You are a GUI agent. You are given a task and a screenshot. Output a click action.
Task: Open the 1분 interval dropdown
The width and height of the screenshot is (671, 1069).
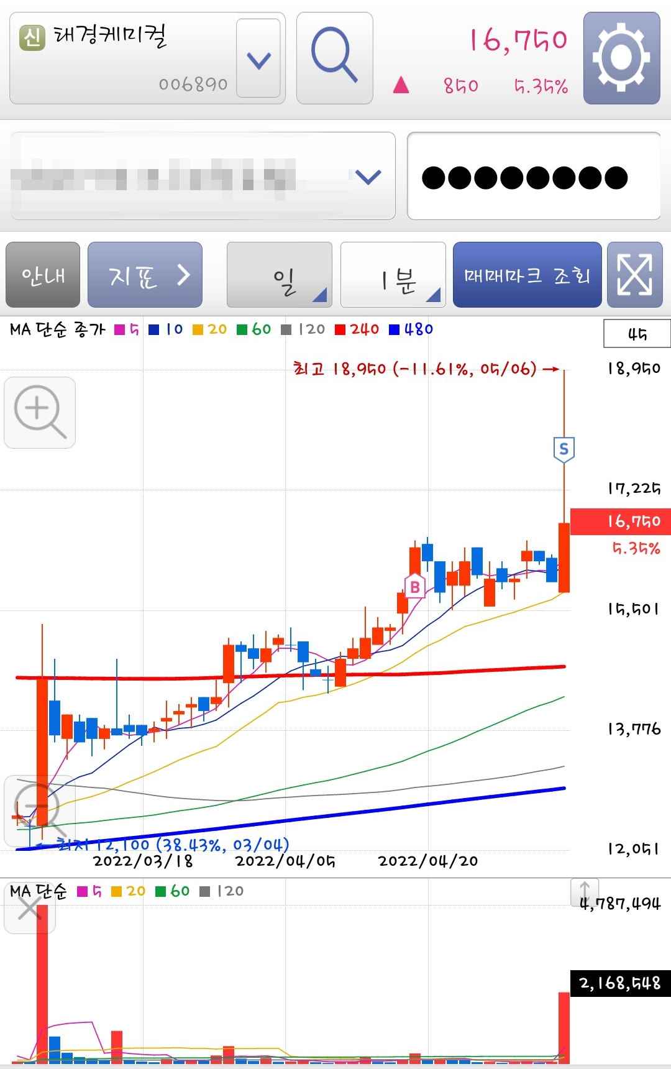(x=393, y=275)
